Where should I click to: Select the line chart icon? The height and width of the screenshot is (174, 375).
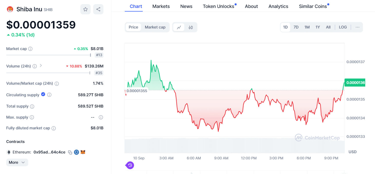(179, 27)
